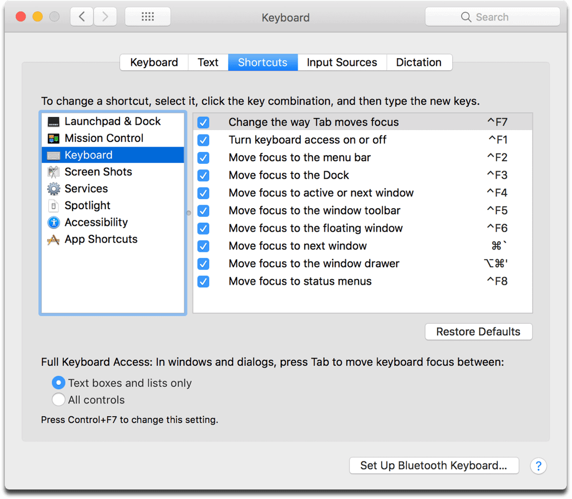572x499 pixels.
Task: Uncheck Move focus to next window
Action: (x=204, y=246)
